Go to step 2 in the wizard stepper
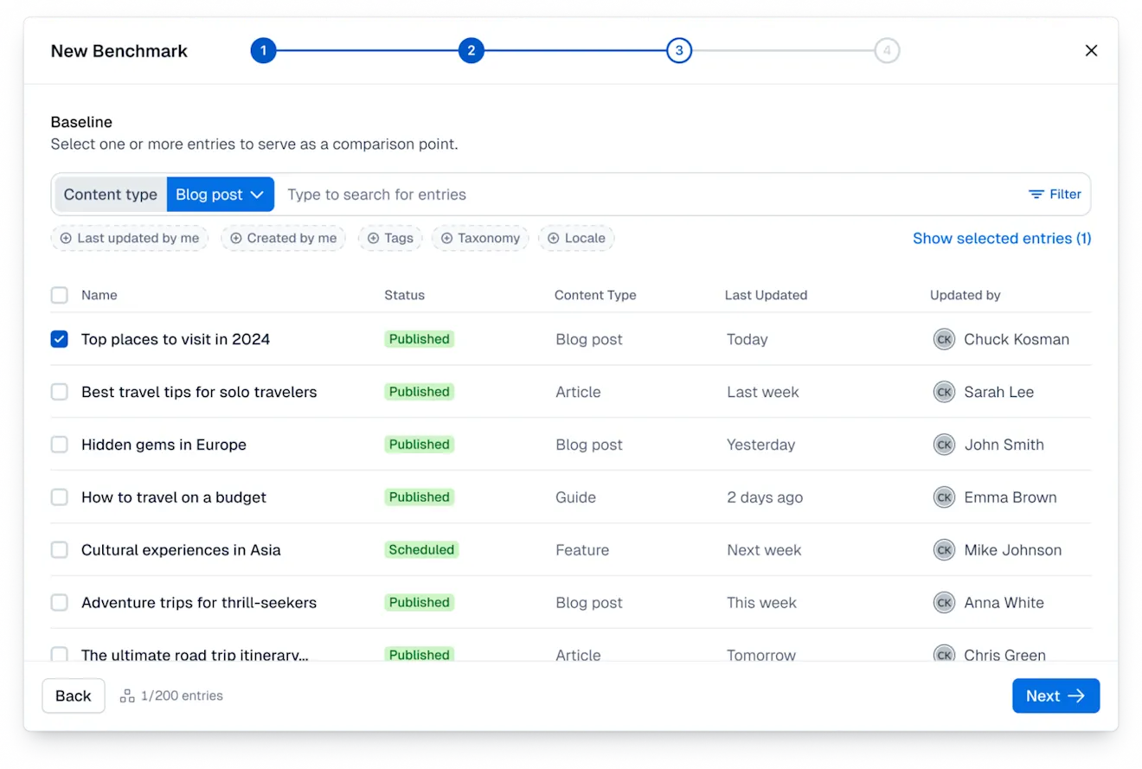This screenshot has height=769, width=1142. pyautogui.click(x=472, y=50)
